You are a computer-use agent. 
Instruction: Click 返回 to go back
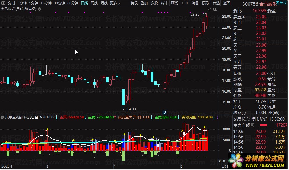226,3
